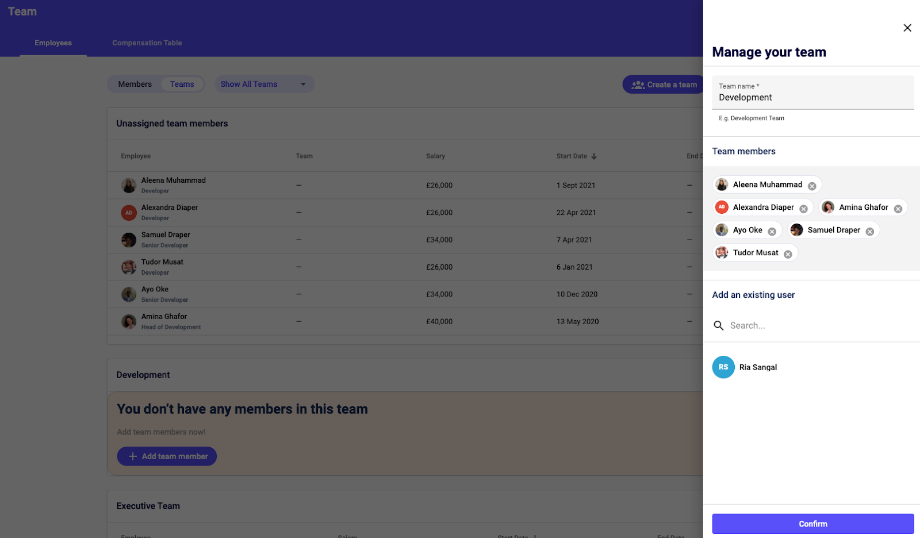Remove Samuel Draper from team members
The width and height of the screenshot is (920, 538).
(869, 232)
